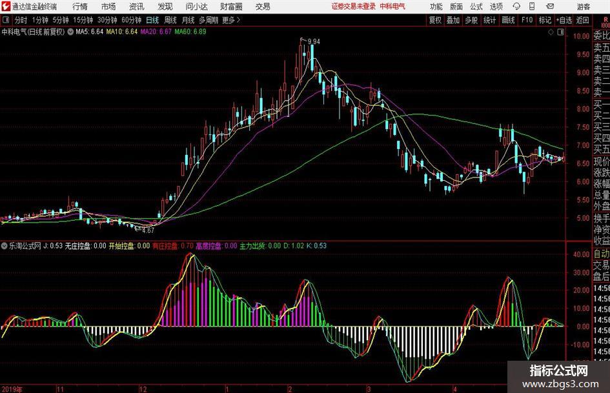Open F10 company info
This screenshot has height=393, width=610.
click(x=527, y=20)
